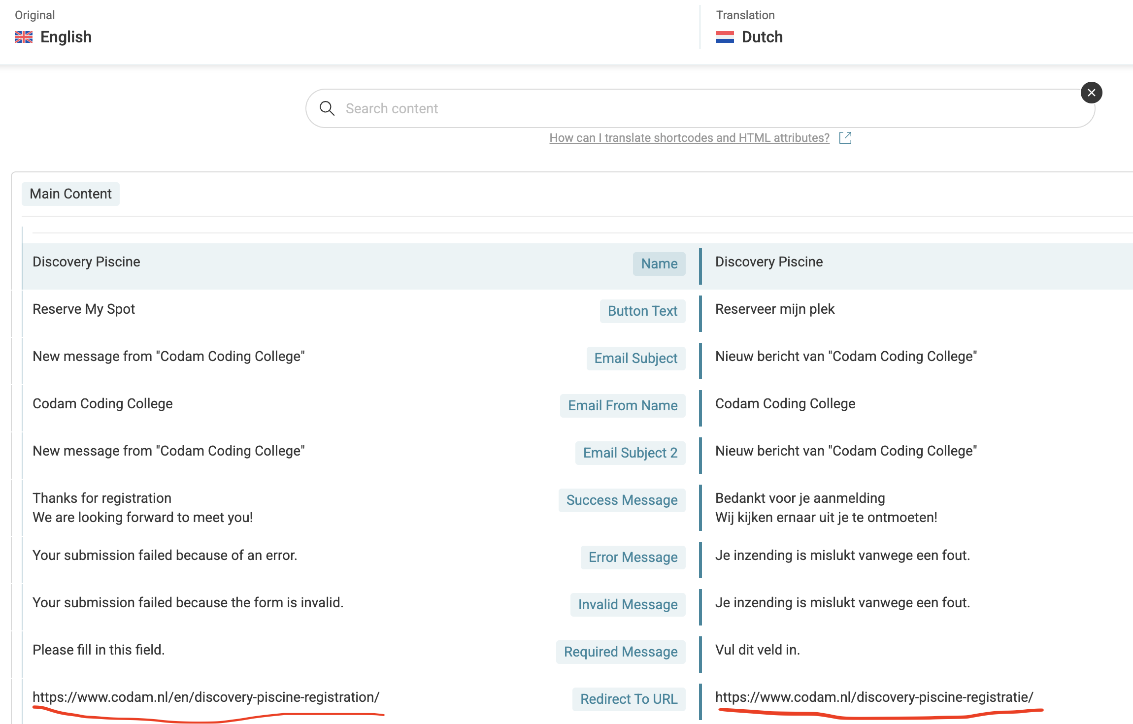Screen dimensions: 1133x724
Task: Click the Success Message label tag
Action: tap(621, 500)
